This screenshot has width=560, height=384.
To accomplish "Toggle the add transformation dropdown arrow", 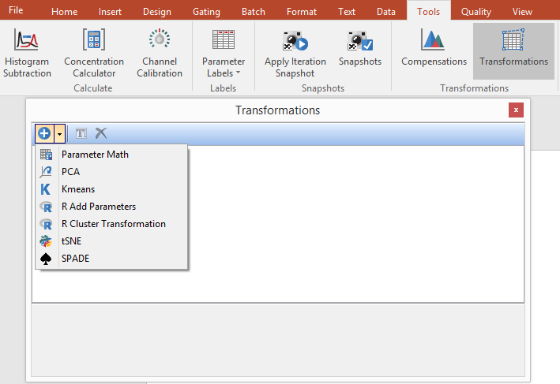I will [59, 133].
